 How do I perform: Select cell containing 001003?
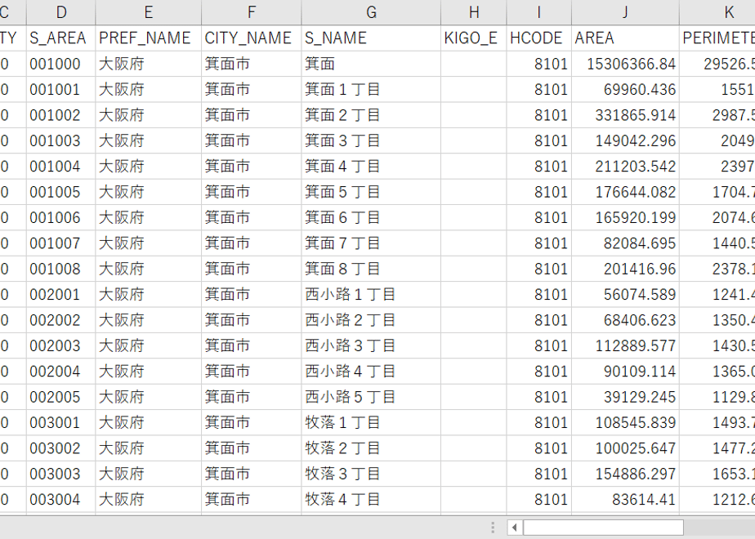(x=60, y=140)
